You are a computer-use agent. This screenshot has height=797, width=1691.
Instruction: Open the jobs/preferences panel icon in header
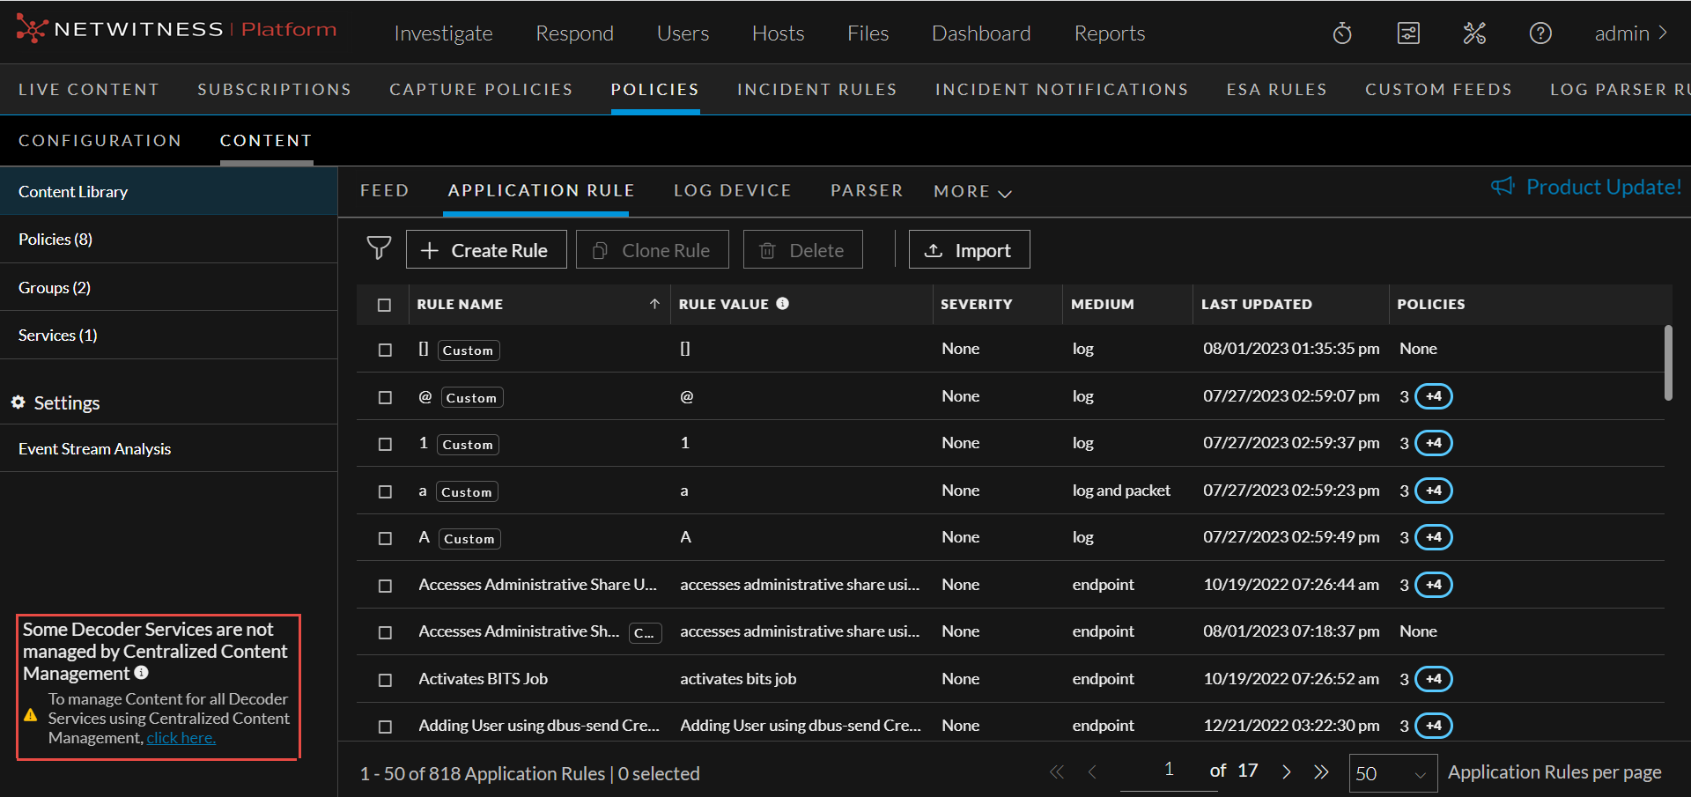(x=1408, y=33)
